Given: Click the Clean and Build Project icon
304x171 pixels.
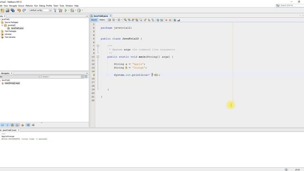Looking at the screenshot, I should (x=60, y=10).
